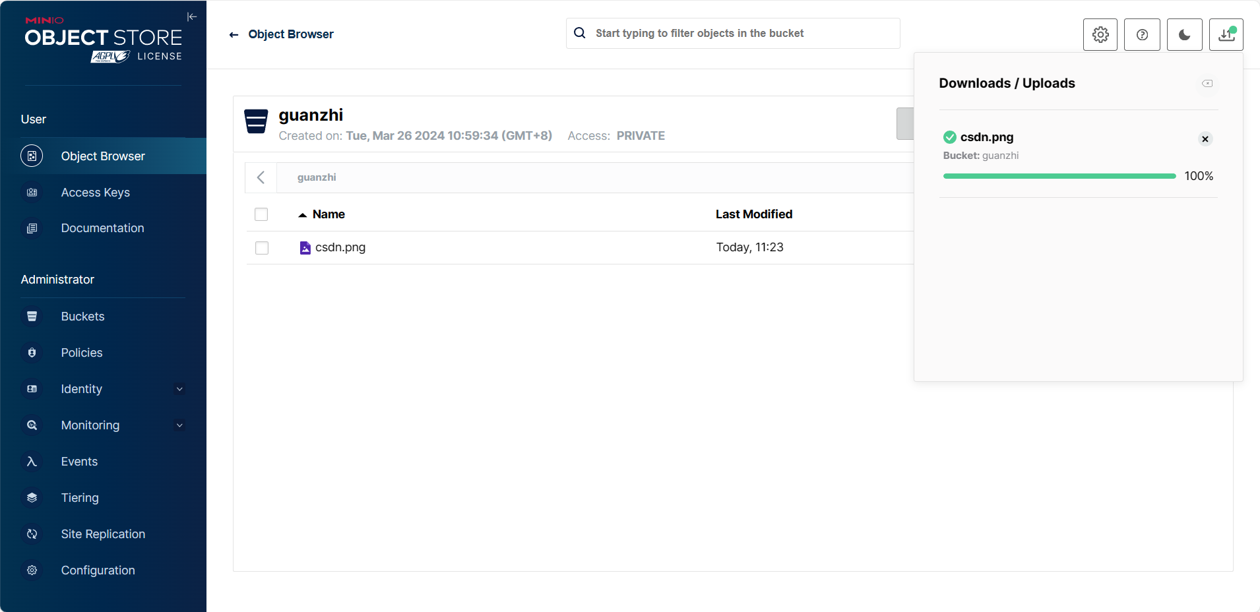Open Access Keys in the sidebar
The image size is (1260, 612).
(96, 193)
